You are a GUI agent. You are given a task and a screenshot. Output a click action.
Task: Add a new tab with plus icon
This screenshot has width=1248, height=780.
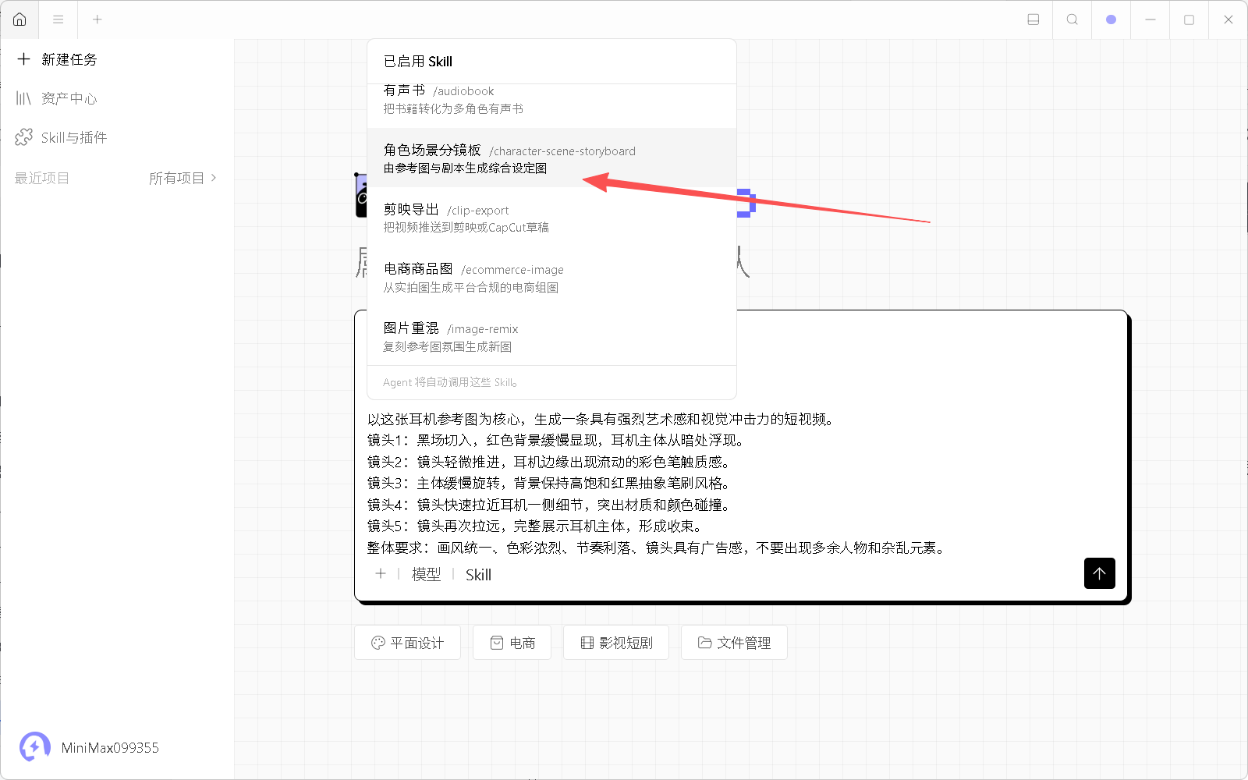[97, 19]
